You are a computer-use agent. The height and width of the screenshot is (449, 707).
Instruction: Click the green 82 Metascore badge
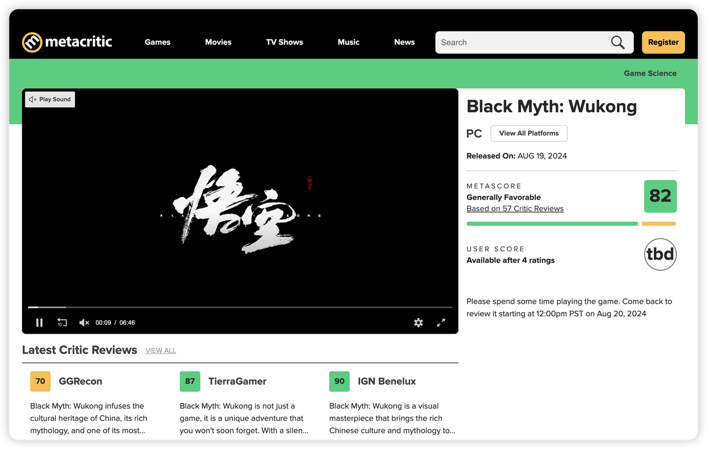pyautogui.click(x=660, y=197)
